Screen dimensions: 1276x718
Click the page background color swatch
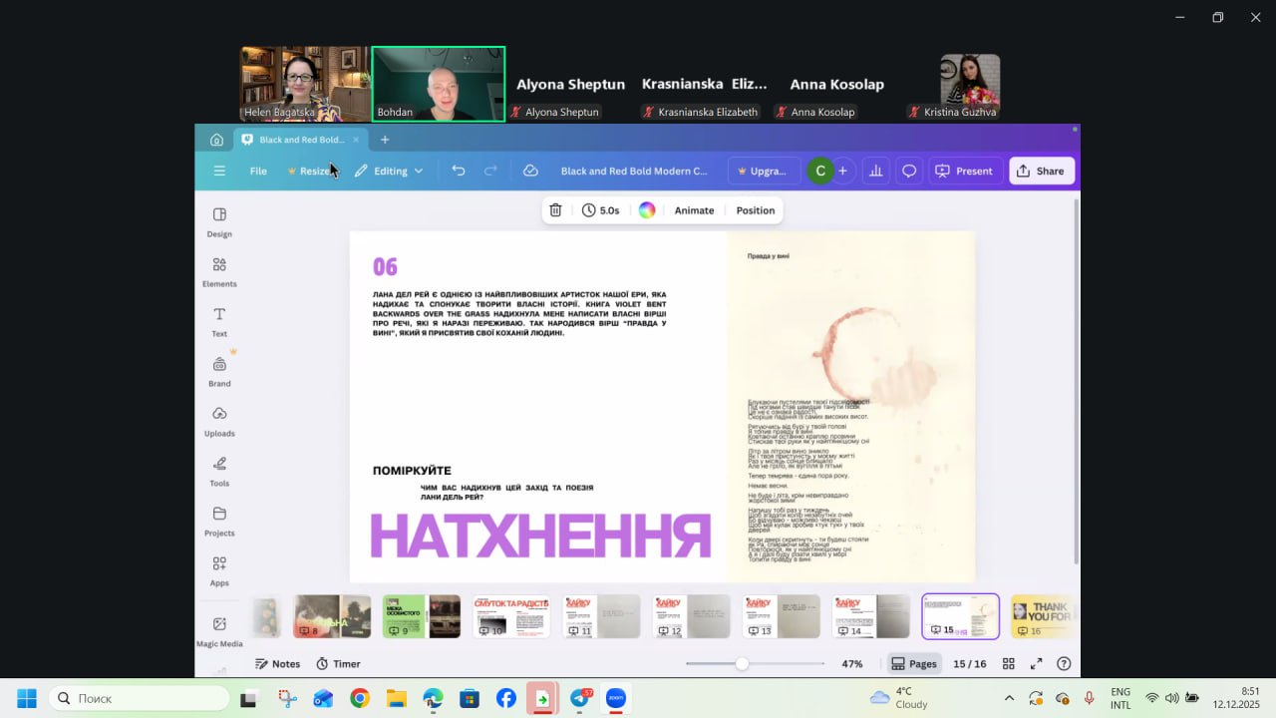tap(647, 210)
